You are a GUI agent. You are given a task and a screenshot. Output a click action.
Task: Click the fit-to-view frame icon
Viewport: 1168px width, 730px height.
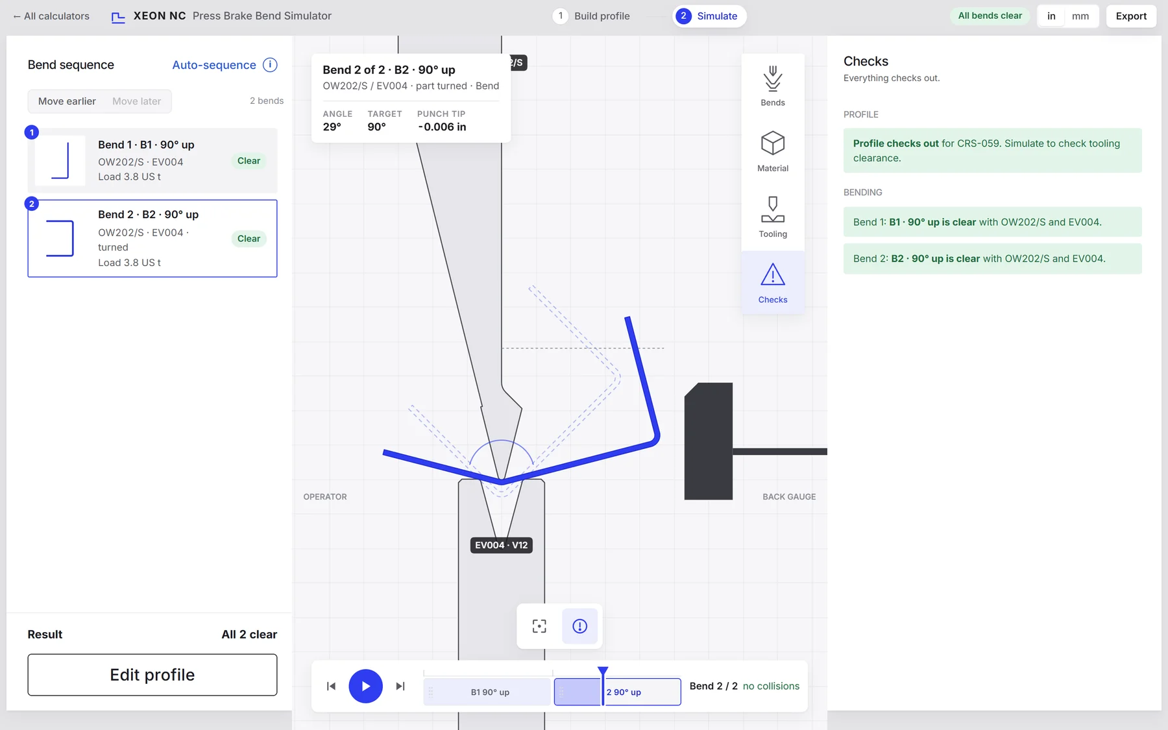tap(539, 626)
